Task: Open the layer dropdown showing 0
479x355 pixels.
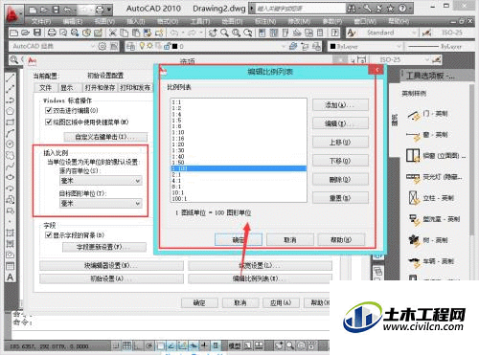Action: tap(232, 47)
